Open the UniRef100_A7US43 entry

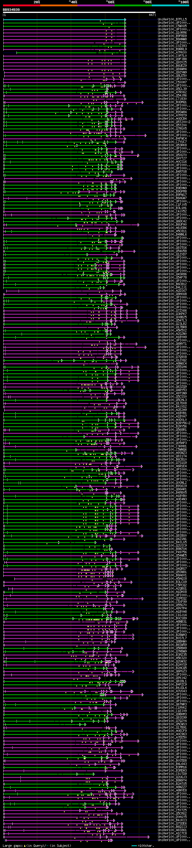coord(172,691)
